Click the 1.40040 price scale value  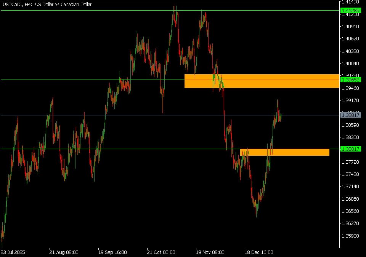coord(351,63)
